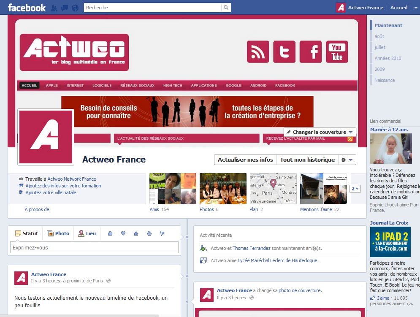Open the friend requests icon
420x317 pixels.
coord(54,7)
